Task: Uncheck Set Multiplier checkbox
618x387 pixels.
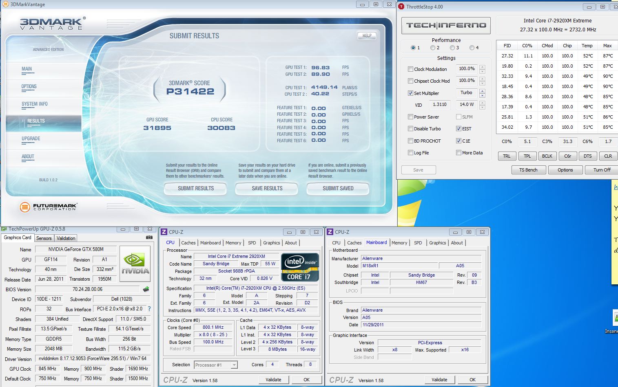Action: pyautogui.click(x=410, y=93)
